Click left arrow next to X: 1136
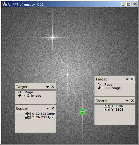 [x=106, y=106]
